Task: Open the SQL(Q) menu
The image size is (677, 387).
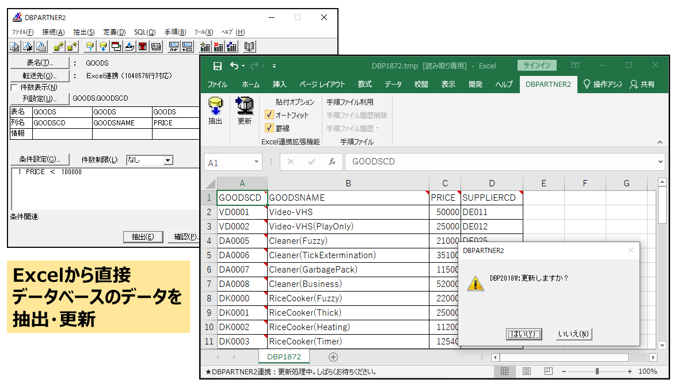Action: click(x=144, y=32)
